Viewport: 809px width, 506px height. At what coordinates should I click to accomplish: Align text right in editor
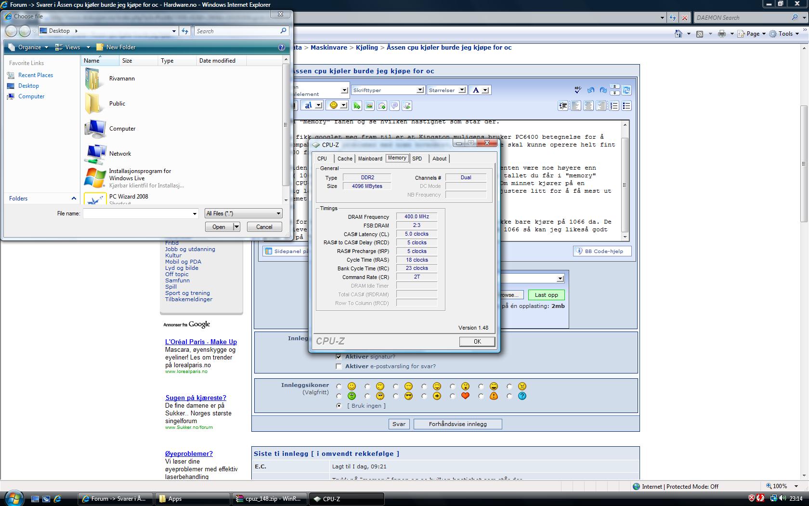pyautogui.click(x=601, y=106)
